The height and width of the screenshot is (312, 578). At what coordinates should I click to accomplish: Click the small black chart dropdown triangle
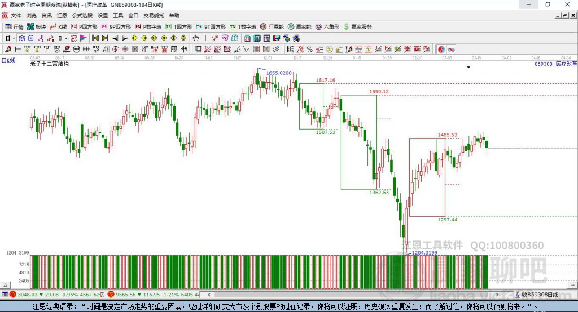468,68
